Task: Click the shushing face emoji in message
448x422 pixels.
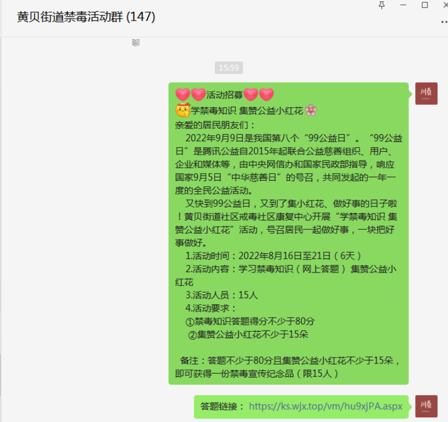Action: (x=183, y=110)
